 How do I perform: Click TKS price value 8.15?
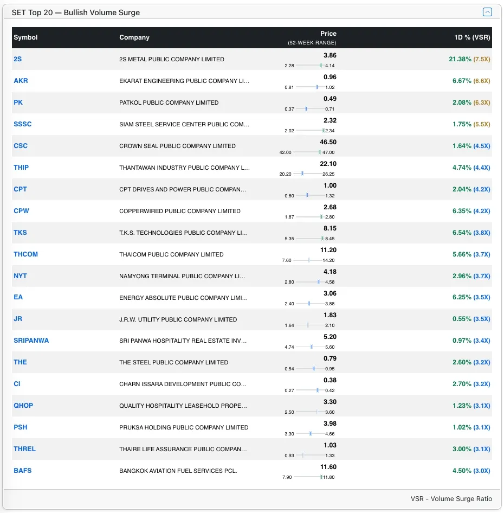[330, 228]
